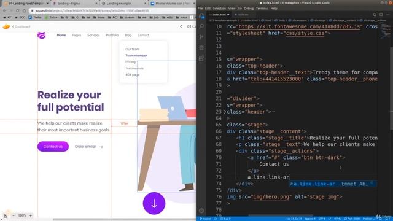Click the 100% zoom level

(22, 215)
